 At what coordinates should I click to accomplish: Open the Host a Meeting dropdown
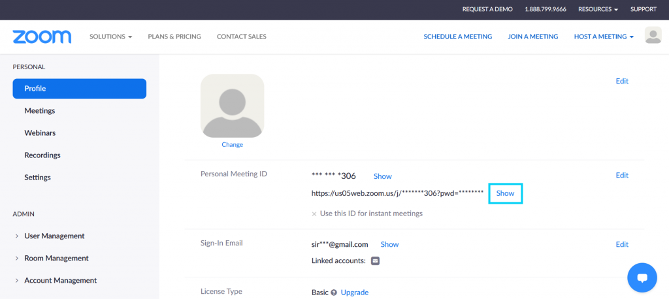point(604,37)
